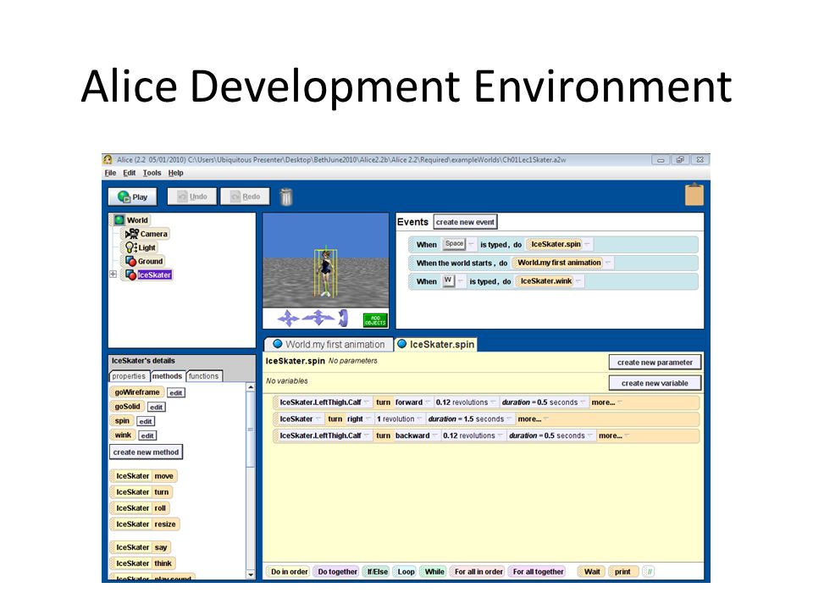Viewport: 813px width, 610px height.
Task: Open the Edit menu
Action: [x=129, y=173]
